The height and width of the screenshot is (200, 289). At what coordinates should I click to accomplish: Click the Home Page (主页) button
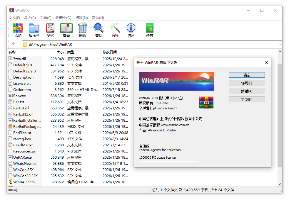pos(247,99)
